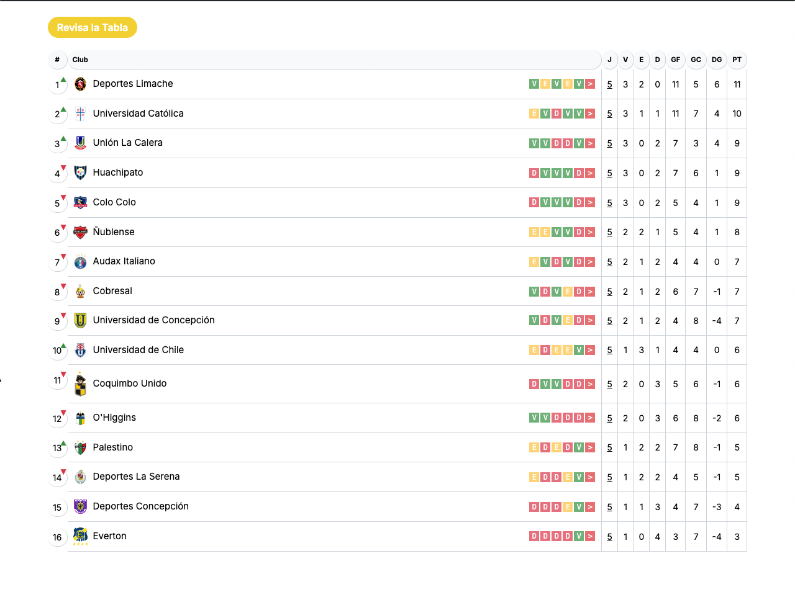
Task: Open Palestino matches played link
Action: (x=609, y=447)
